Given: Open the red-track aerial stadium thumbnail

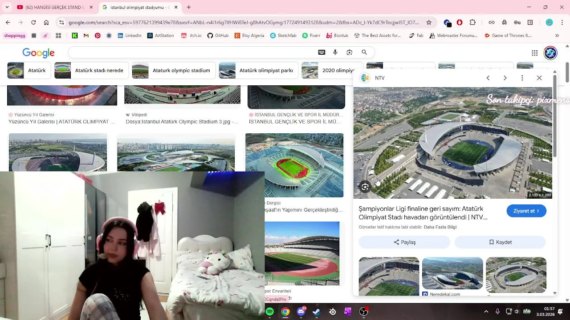Looking at the screenshot, I should 294,165.
